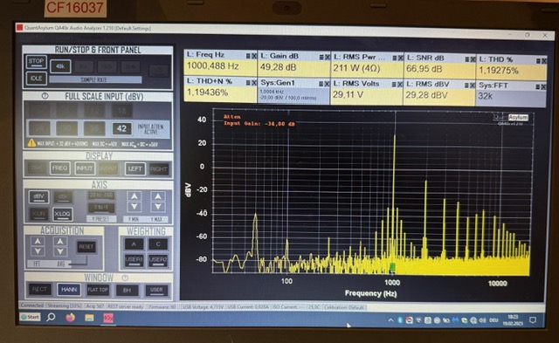Close the L: Freq Hz measurement tile
559x343 pixels.
[x=254, y=56]
